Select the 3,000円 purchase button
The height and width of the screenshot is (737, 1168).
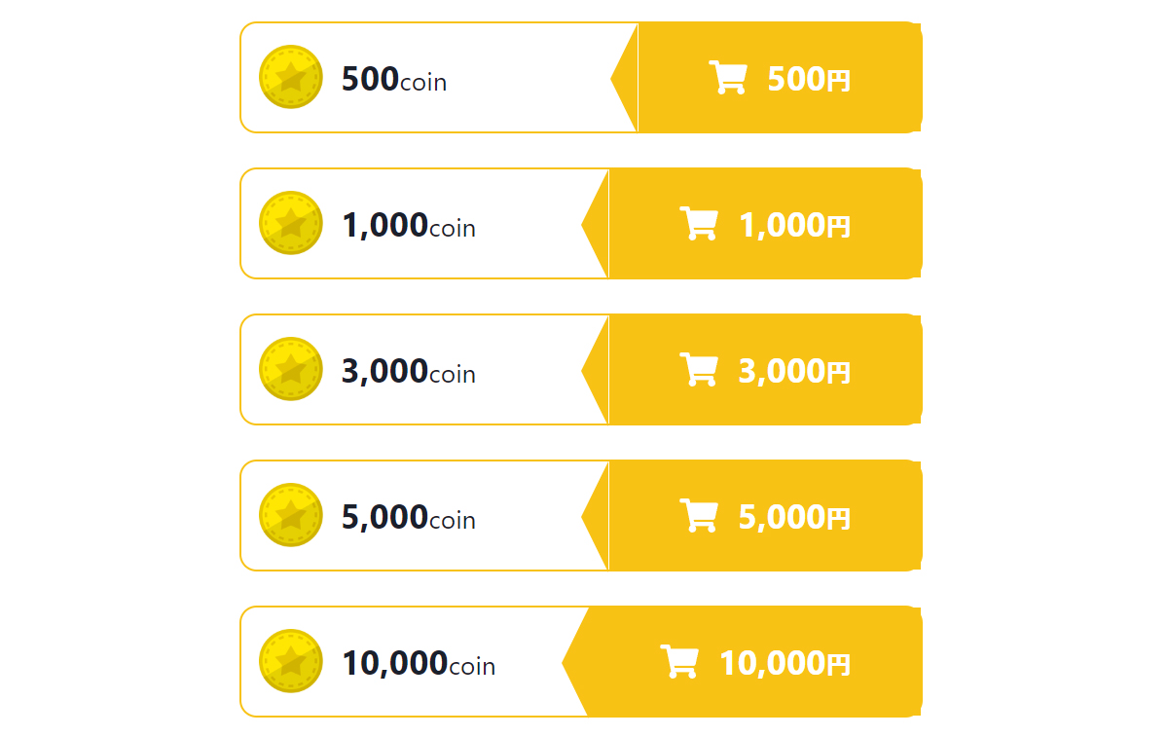point(751,370)
